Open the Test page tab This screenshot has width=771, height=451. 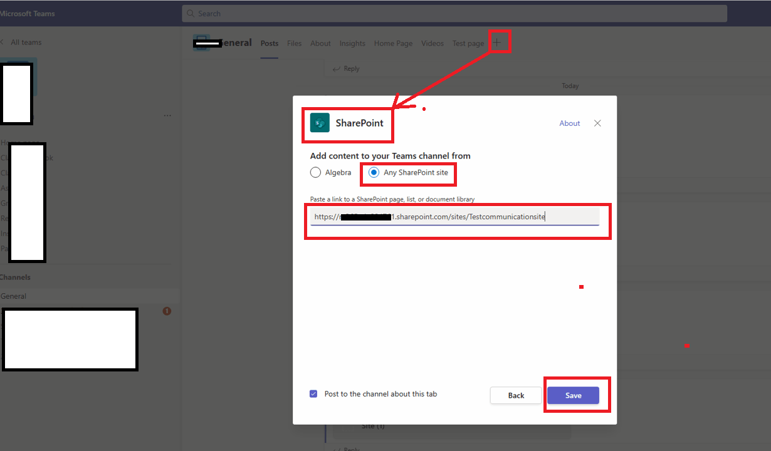point(468,43)
